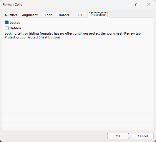Uncheck the Locked checkbox

tap(6, 23)
